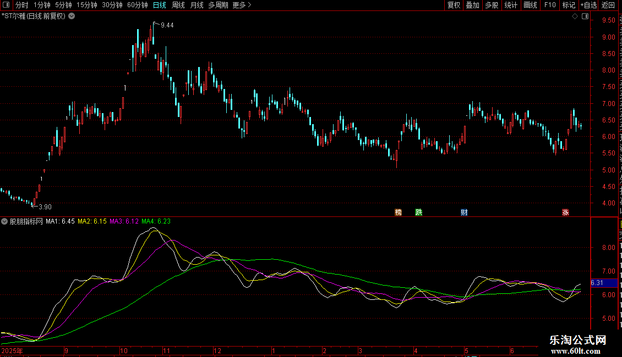Click month 1 on the time axis
Screen dimensions: 622x357
pos(274,350)
